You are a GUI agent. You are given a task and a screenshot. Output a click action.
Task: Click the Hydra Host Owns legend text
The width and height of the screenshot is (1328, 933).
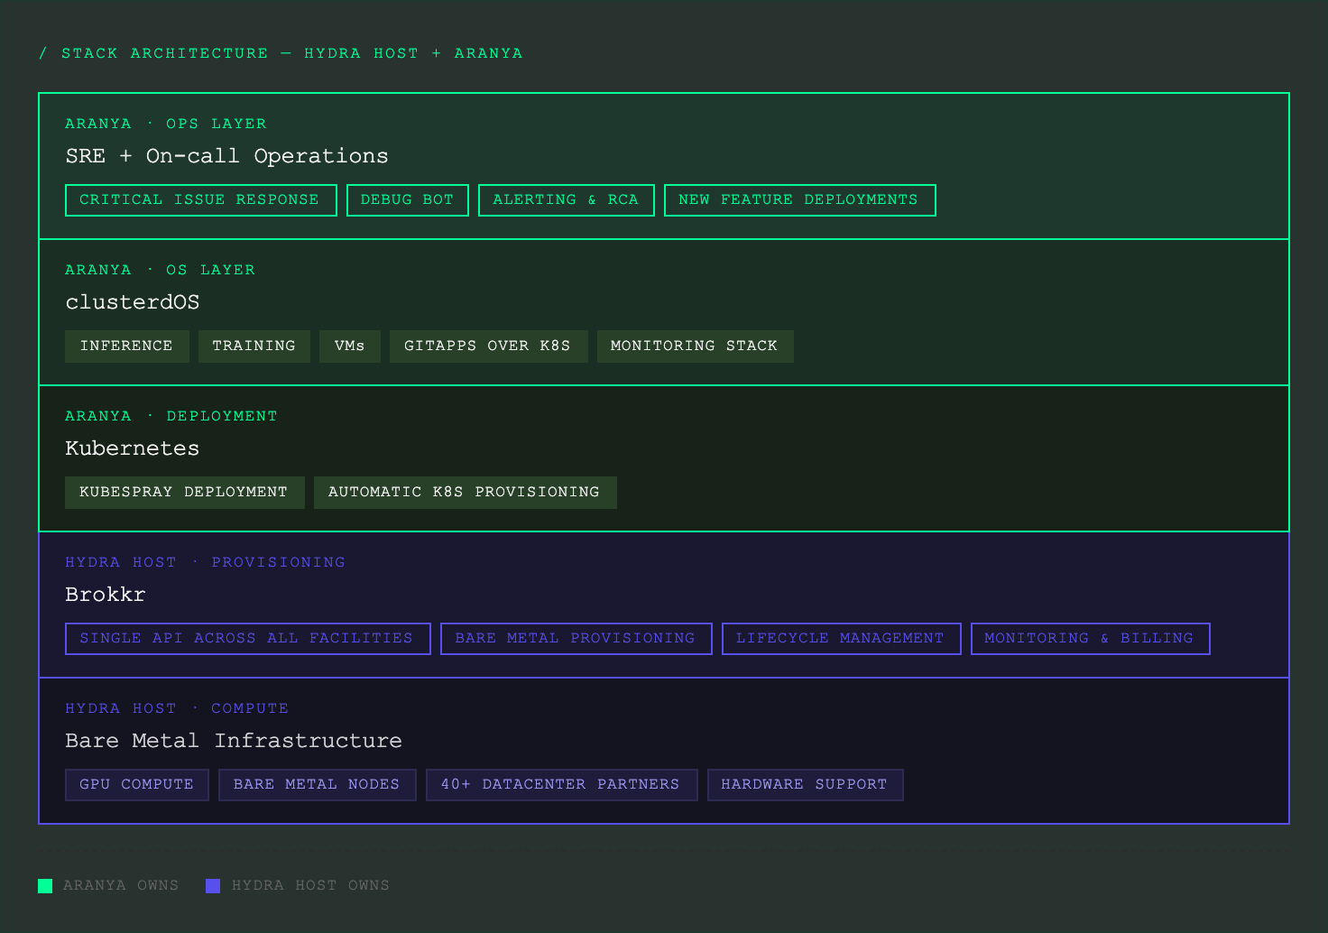[x=311, y=886]
